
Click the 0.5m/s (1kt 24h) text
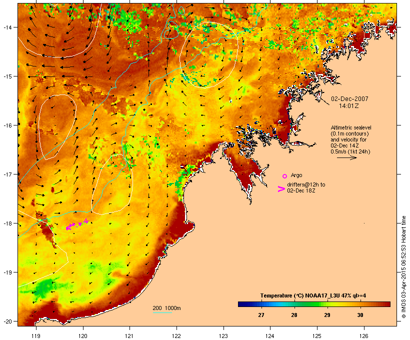(350, 151)
